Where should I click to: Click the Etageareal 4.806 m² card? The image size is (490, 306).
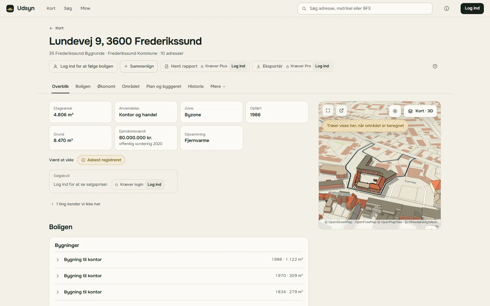pos(81,112)
